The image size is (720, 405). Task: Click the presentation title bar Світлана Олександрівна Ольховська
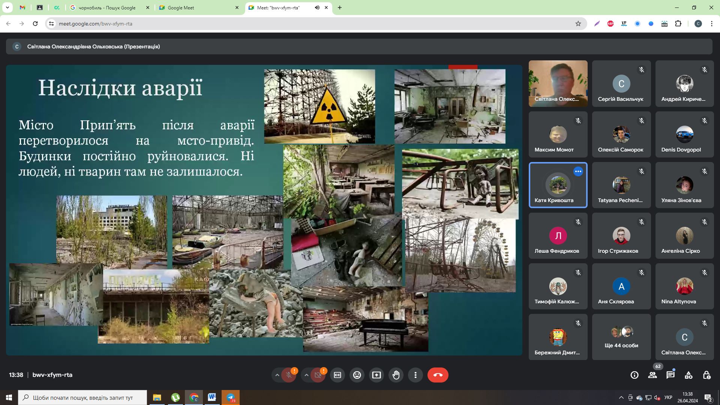click(x=359, y=46)
